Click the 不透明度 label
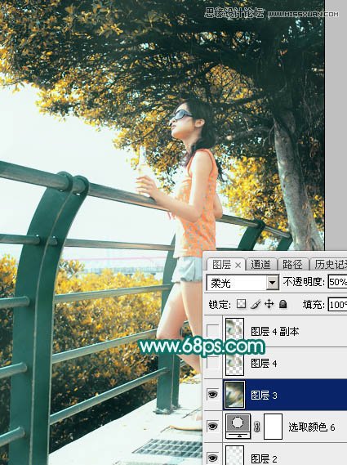 tap(304, 282)
